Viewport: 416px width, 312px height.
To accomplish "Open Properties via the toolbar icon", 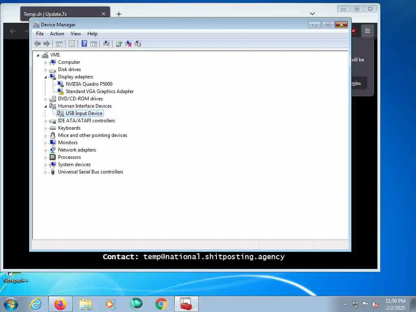I will [71, 44].
